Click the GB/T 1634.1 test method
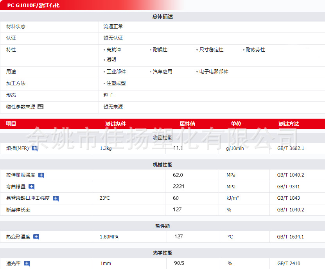The image size is (325, 269). coord(290,237)
